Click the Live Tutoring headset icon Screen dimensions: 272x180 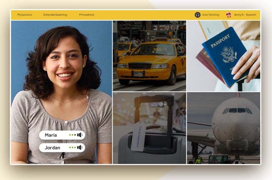(x=198, y=15)
